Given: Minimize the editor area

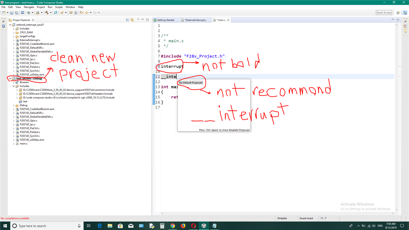Looking at the screenshot, I should tap(393, 20).
